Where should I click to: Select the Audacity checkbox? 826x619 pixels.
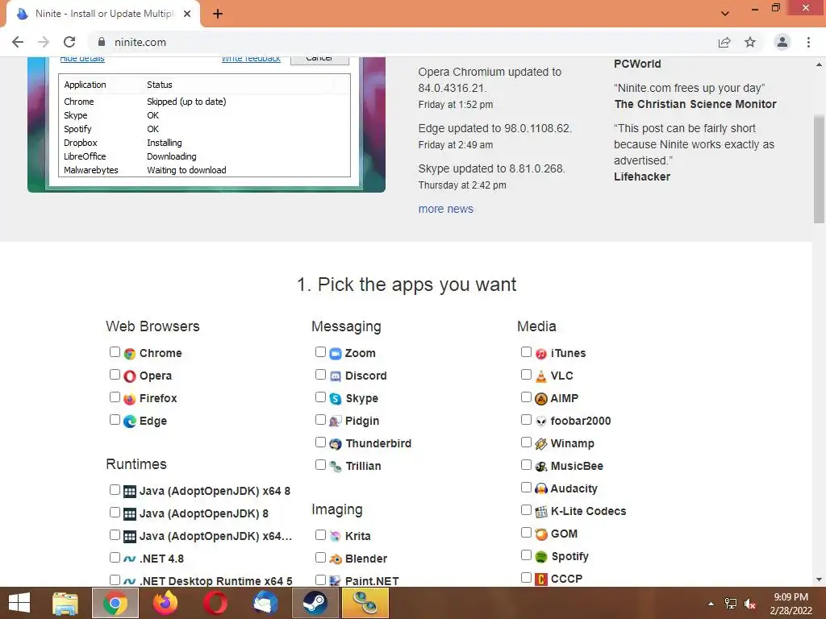tap(526, 488)
